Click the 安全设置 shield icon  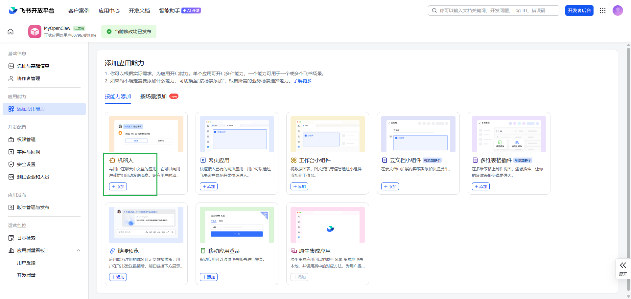(11, 164)
